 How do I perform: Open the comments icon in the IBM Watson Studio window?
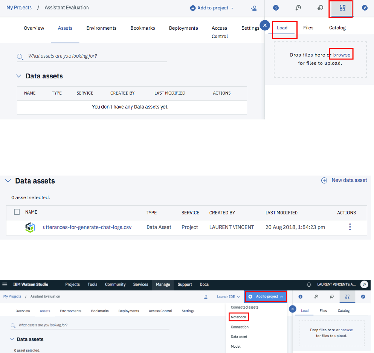tap(331, 296)
